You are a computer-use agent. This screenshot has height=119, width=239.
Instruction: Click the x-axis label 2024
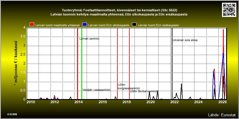(x=198, y=102)
